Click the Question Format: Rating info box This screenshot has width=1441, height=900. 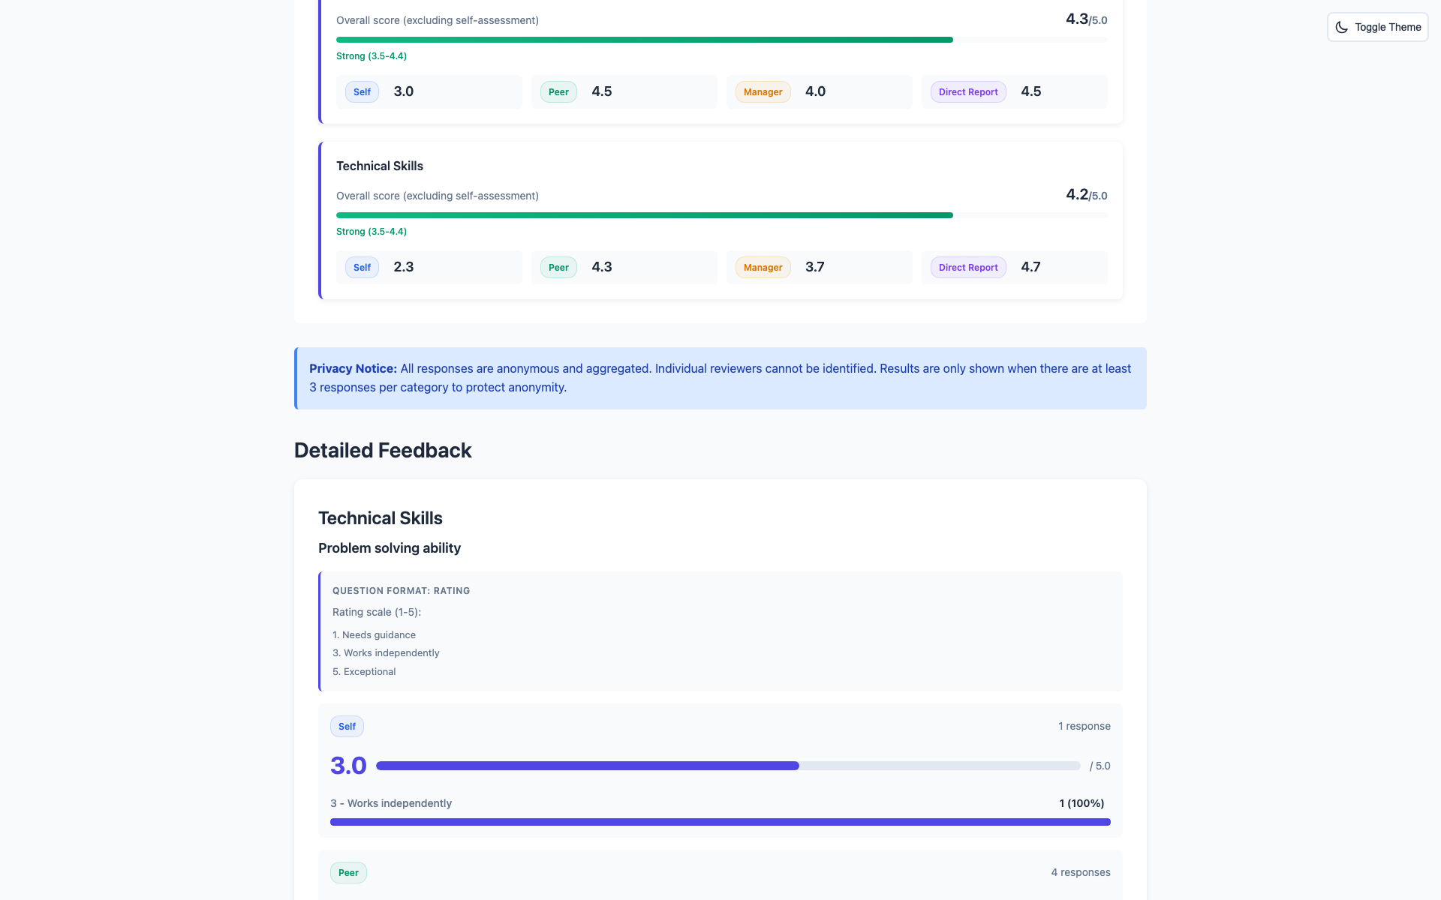(x=720, y=631)
